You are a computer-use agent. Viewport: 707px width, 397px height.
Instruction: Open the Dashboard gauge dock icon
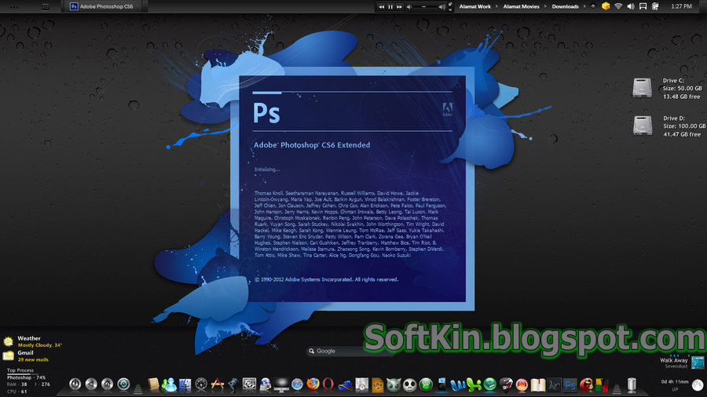tap(201, 384)
